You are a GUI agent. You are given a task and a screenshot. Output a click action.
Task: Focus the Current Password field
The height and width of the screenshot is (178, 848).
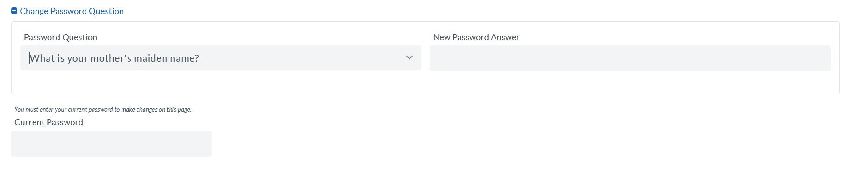111,143
